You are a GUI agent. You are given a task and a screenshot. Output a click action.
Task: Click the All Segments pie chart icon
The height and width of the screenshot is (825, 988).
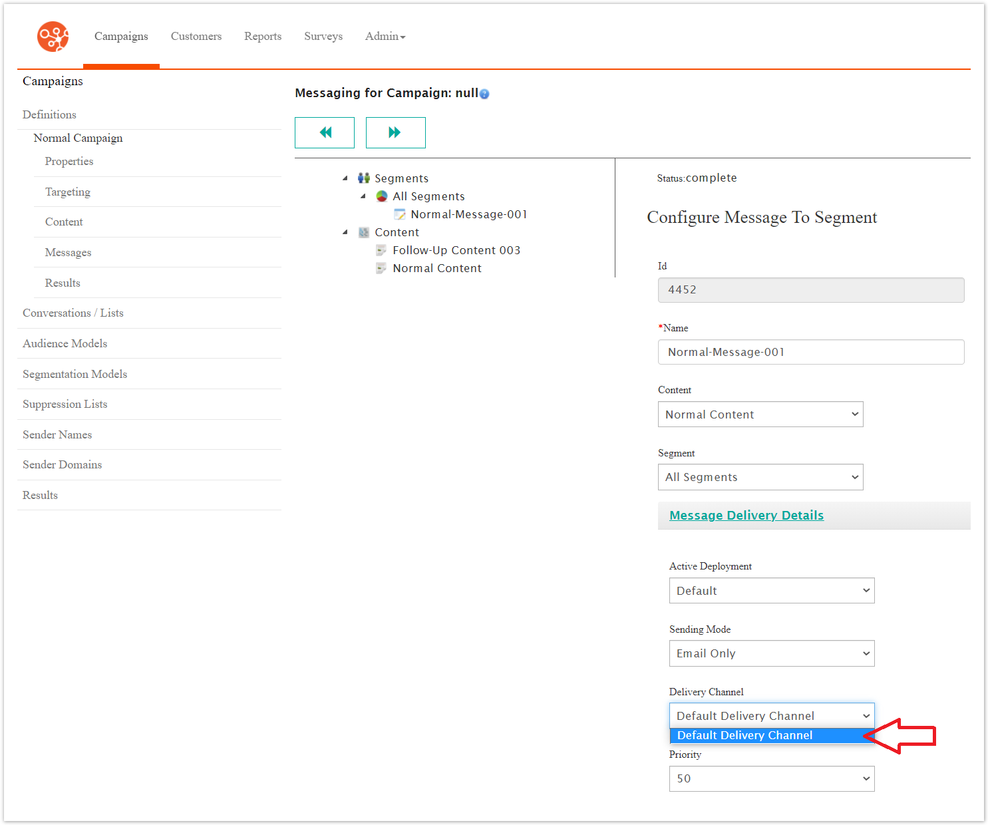point(382,196)
